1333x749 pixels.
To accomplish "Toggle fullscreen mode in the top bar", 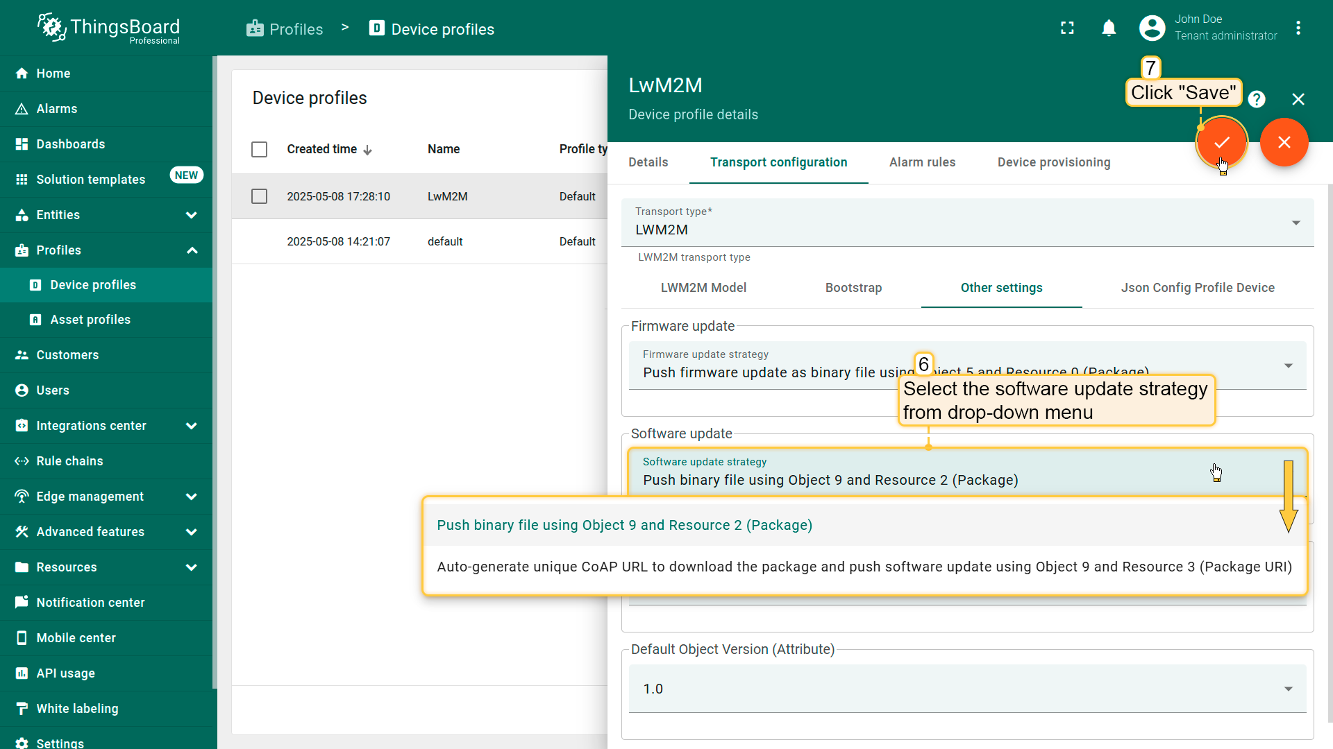I will pos(1067,28).
